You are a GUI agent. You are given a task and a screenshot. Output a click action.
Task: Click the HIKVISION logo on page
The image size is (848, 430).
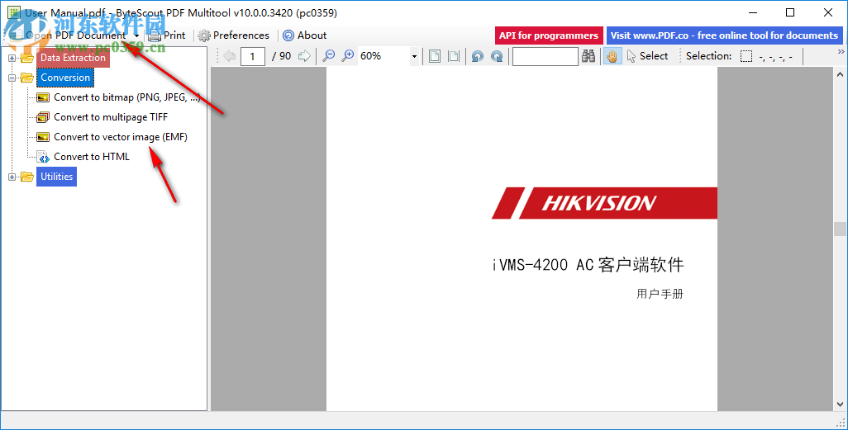pyautogui.click(x=605, y=203)
